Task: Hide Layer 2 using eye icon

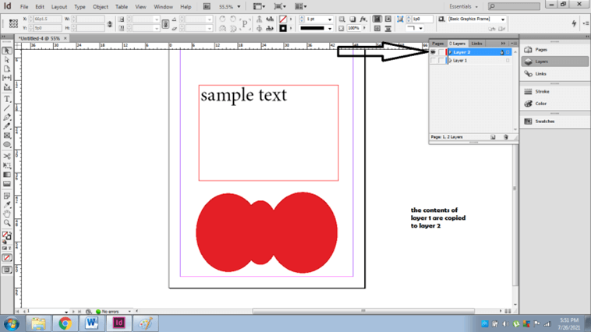Action: (x=434, y=52)
